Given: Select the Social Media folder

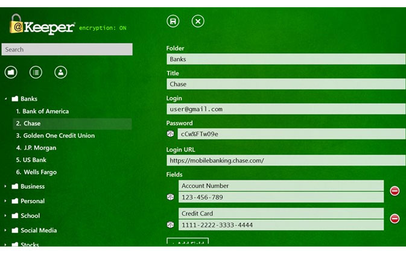Looking at the screenshot, I should pos(34,230).
